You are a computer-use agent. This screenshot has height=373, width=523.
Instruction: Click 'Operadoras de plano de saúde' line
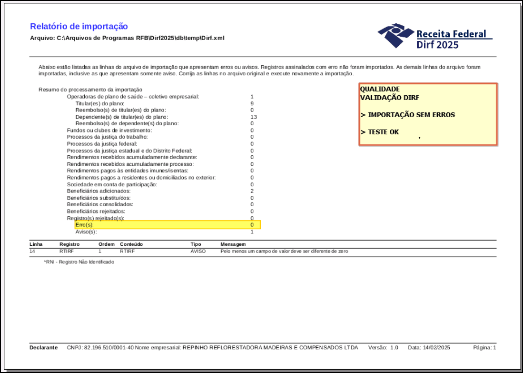click(133, 97)
